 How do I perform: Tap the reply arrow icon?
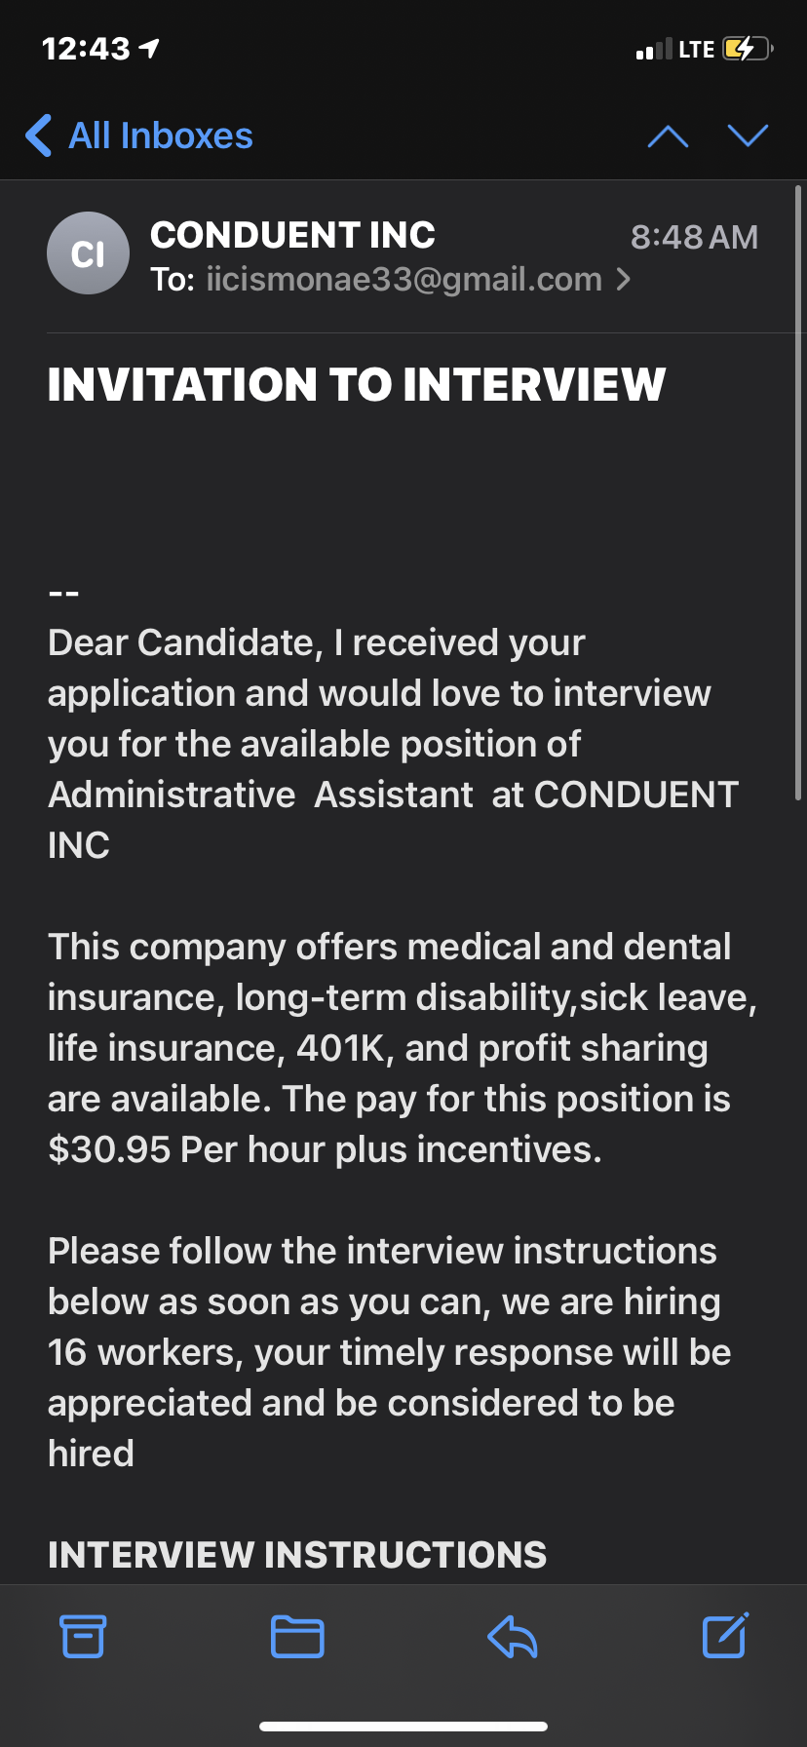513,1636
